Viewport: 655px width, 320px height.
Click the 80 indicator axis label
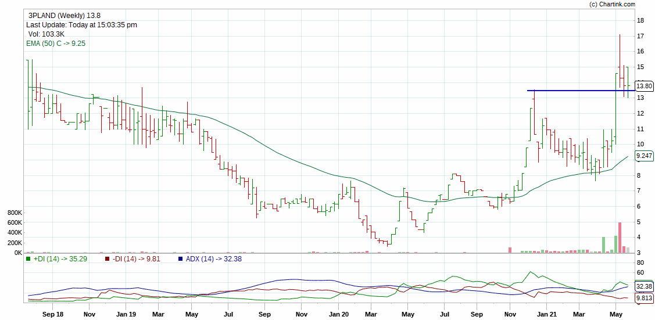click(640, 263)
